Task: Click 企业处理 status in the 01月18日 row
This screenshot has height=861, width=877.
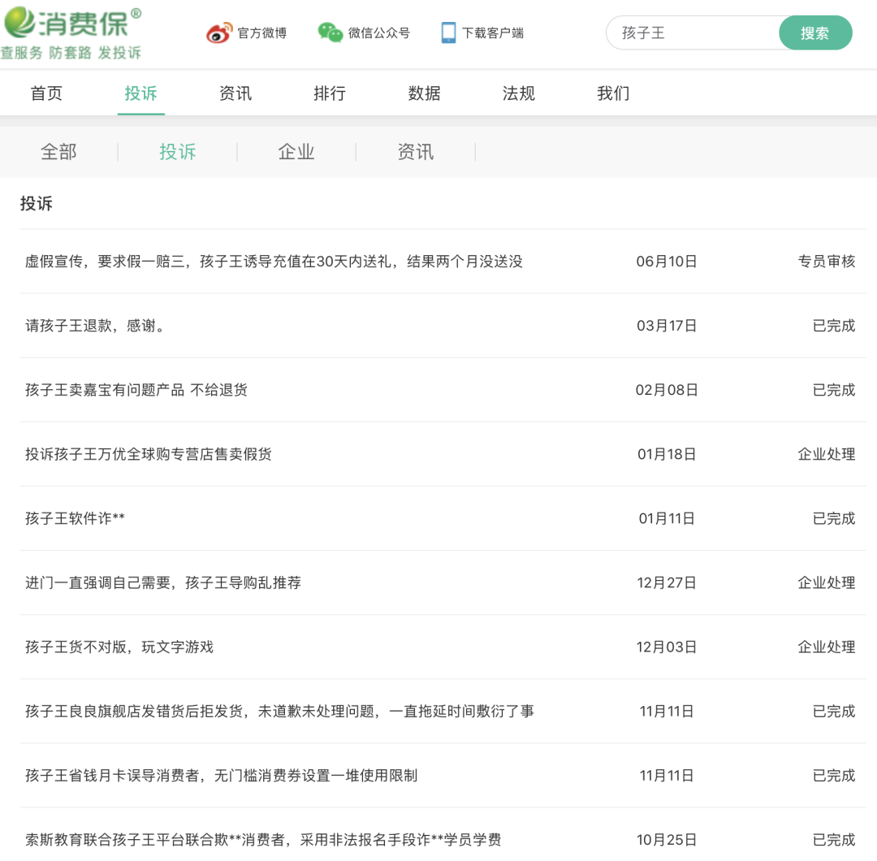Action: (827, 454)
